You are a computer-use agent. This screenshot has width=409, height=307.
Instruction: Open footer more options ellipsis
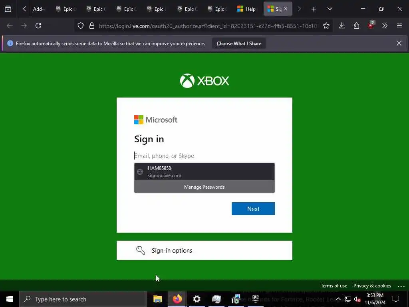pyautogui.click(x=401, y=286)
